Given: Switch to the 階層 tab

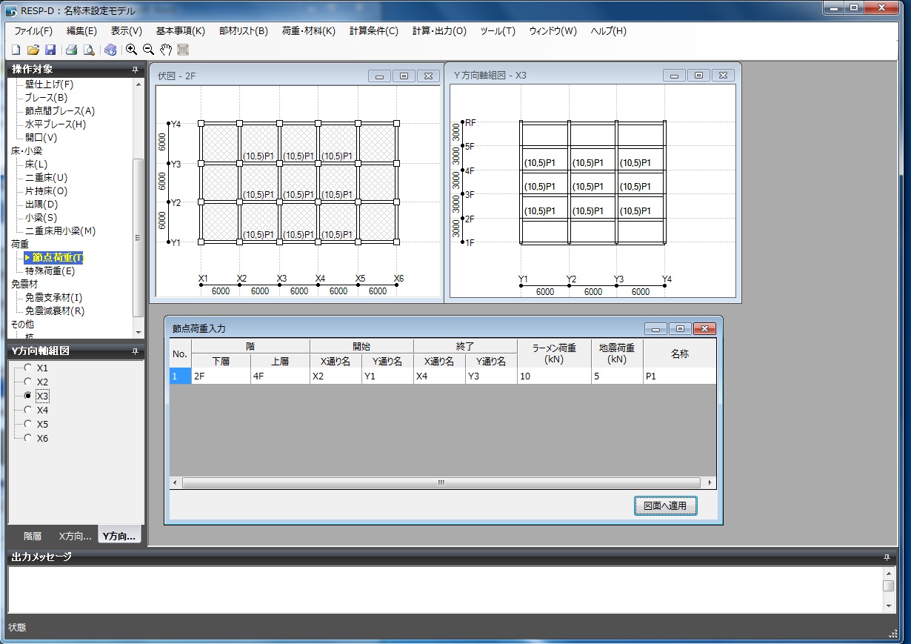Looking at the screenshot, I should click(32, 536).
